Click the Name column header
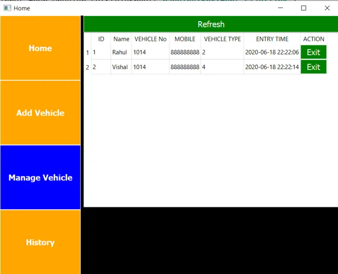Image resolution: width=338 pixels, height=274 pixels. tap(121, 39)
